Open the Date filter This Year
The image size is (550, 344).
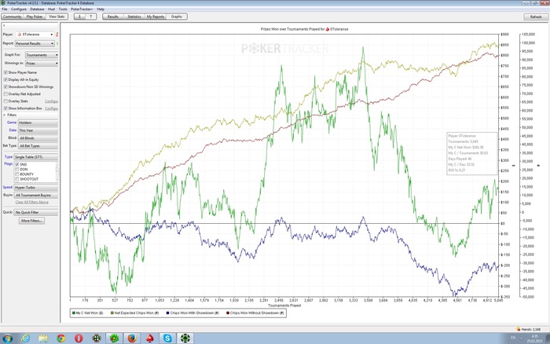(38, 130)
